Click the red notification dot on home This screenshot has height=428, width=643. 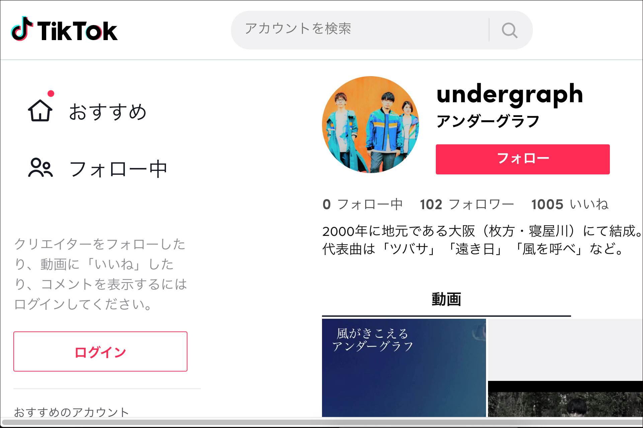click(51, 94)
